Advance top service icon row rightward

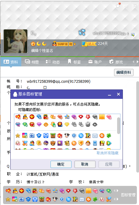118,190
